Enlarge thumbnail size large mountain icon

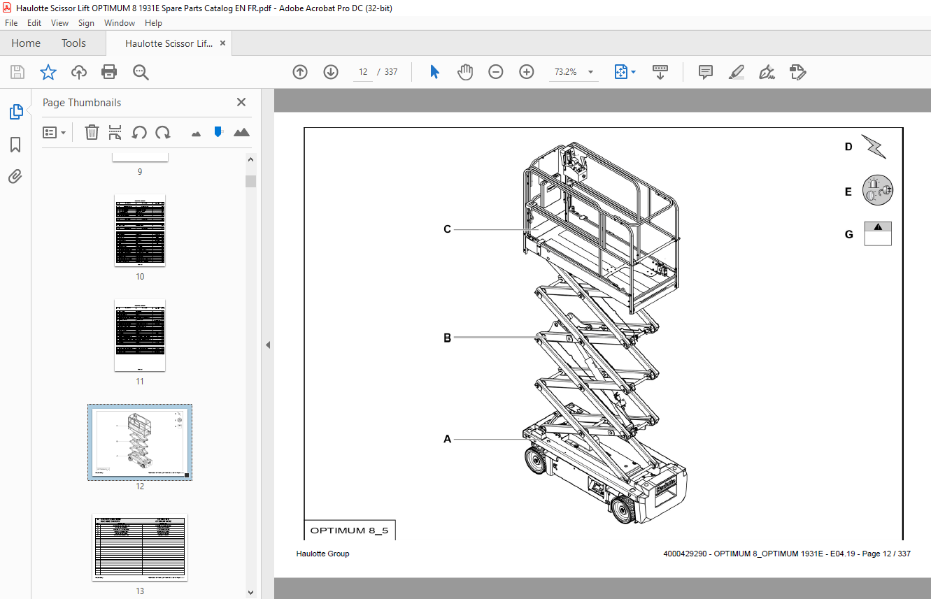pyautogui.click(x=241, y=132)
